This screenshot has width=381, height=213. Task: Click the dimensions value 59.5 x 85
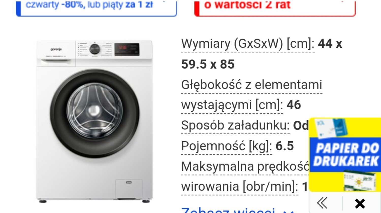click(208, 64)
